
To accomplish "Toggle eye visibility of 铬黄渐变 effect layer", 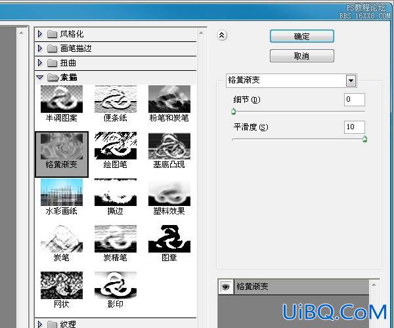I will (x=226, y=287).
